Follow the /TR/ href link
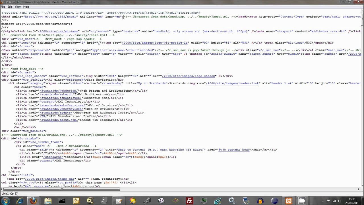Image resolution: width=364 pixels, height=205 pixels. pyautogui.click(x=43, y=116)
